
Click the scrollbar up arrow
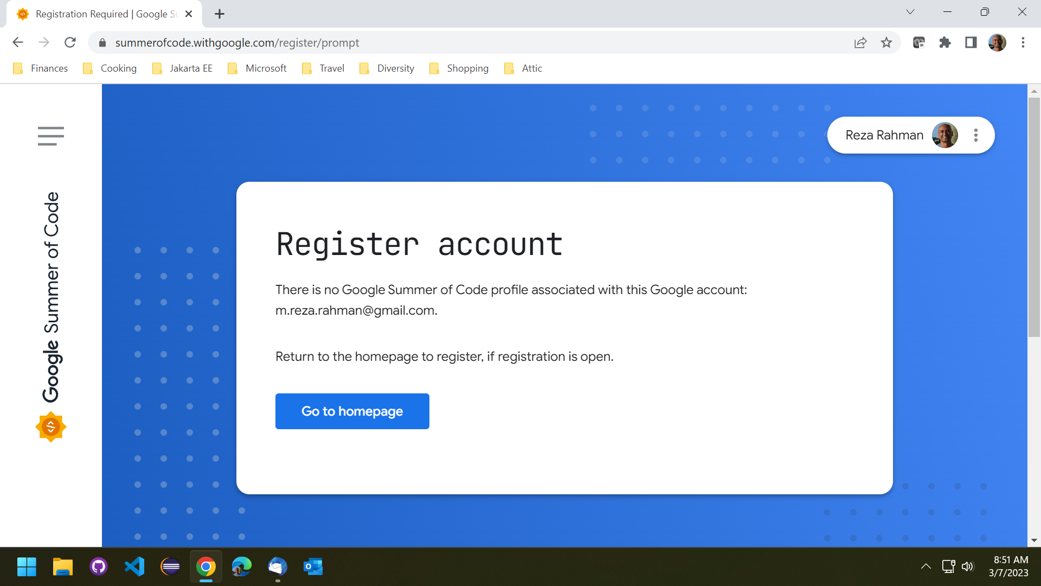point(1034,91)
